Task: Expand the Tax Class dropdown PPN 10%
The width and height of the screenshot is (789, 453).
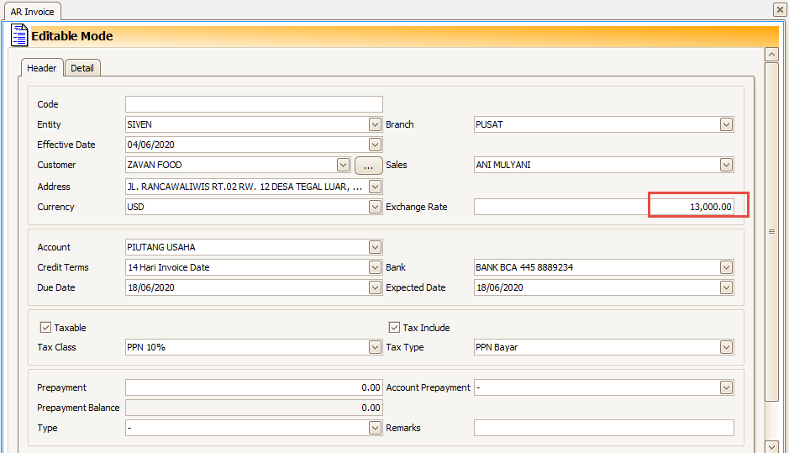Action: tap(375, 347)
